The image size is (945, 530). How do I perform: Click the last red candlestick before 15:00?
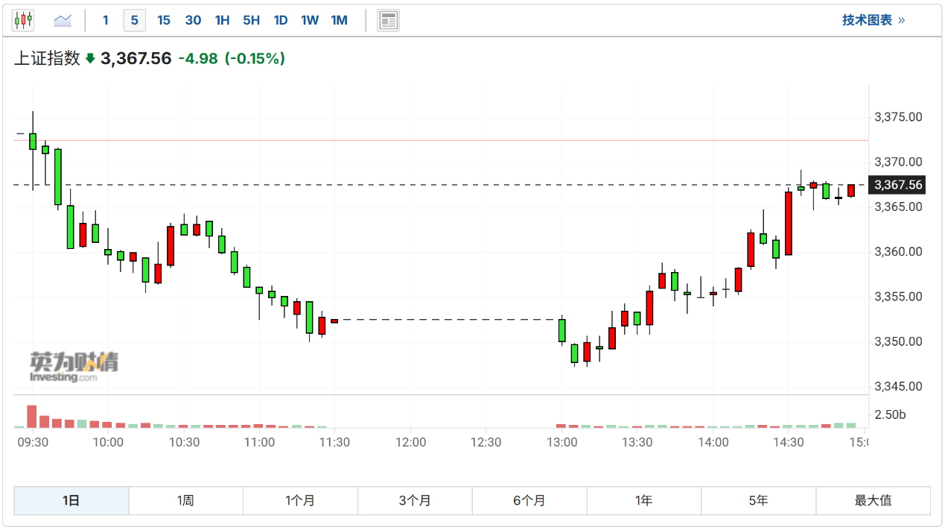851,191
